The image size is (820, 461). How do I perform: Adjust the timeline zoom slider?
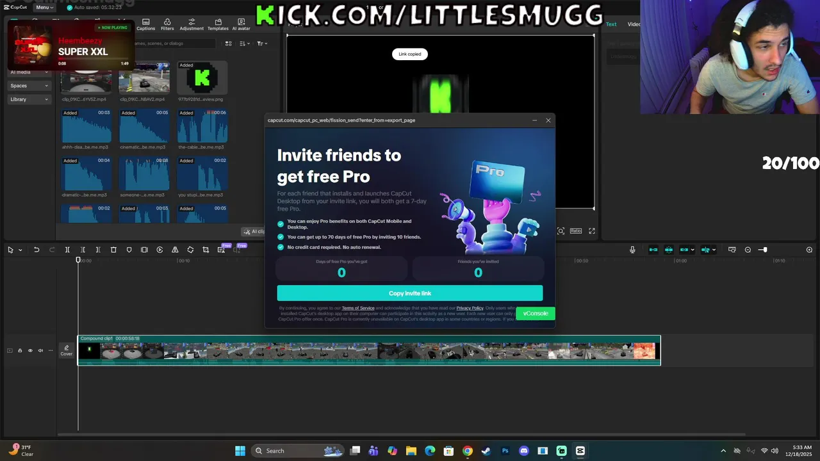(x=762, y=250)
